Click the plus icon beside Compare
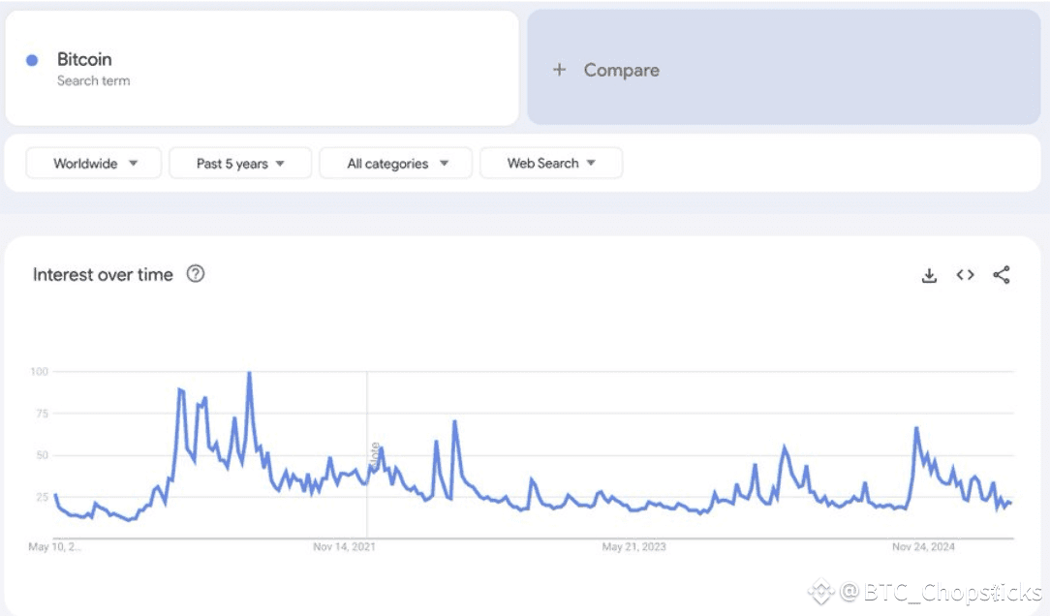Screen dimensions: 1050x616 pos(559,70)
